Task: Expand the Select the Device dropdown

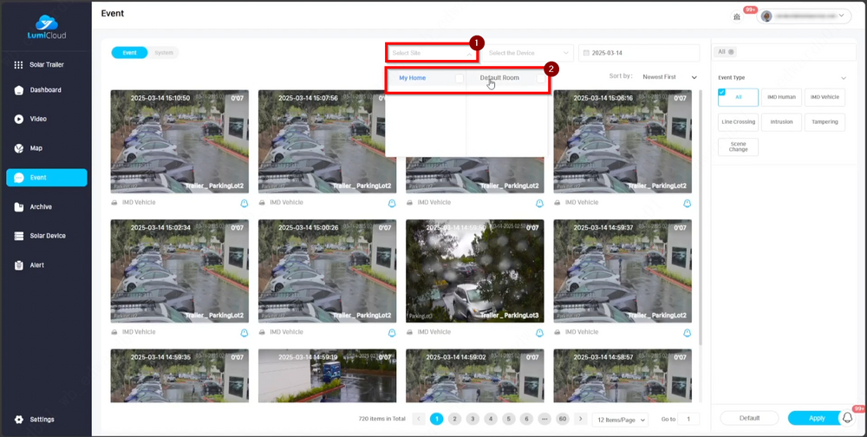Action: [x=527, y=53]
